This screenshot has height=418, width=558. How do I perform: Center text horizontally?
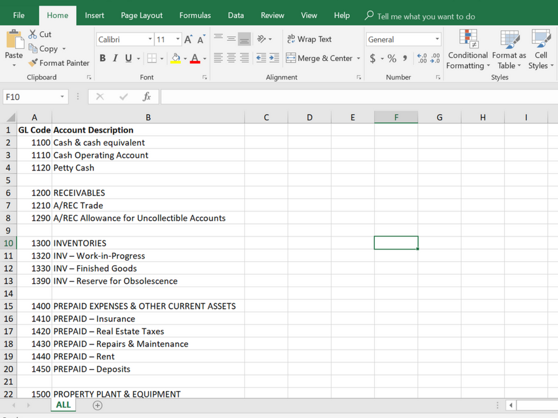[x=231, y=58]
